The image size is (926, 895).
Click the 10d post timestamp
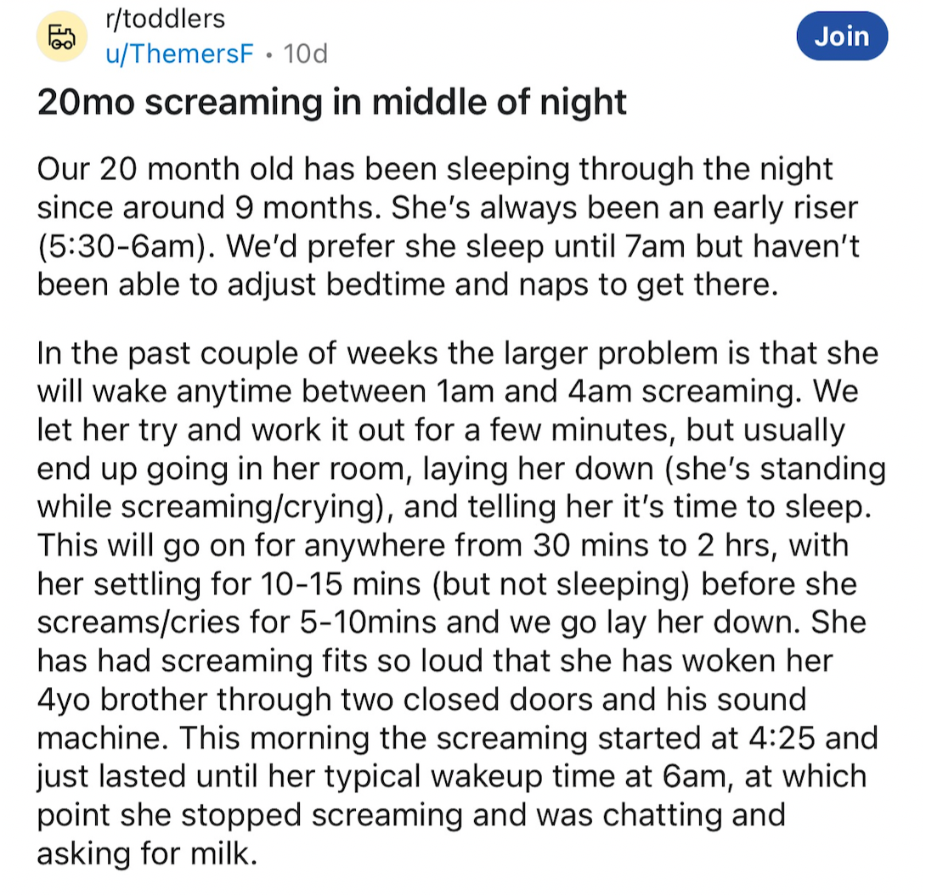[x=305, y=53]
